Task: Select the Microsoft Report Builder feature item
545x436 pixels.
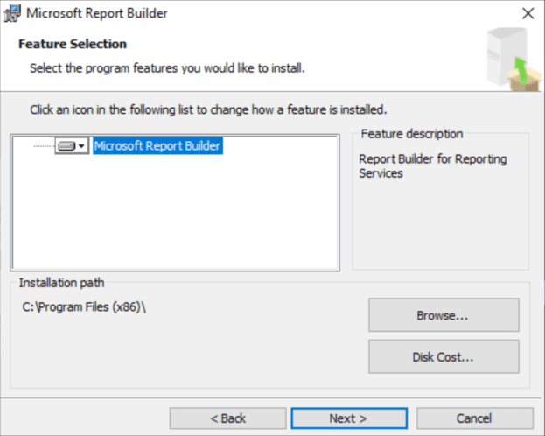Action: pos(157,147)
